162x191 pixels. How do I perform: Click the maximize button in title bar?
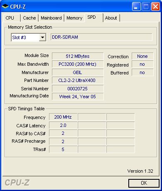[x=146, y=7]
